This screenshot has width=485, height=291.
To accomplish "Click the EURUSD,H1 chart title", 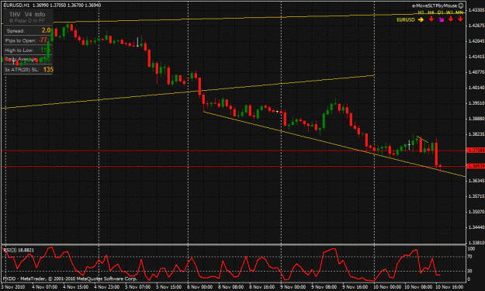I will tap(16, 5).
